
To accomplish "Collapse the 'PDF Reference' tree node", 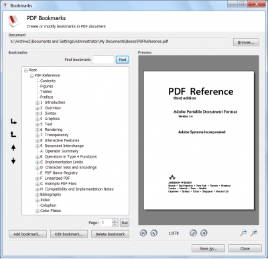I will click(31, 76).
